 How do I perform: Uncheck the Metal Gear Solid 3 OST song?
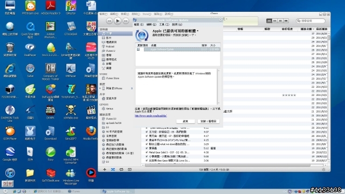click(147, 153)
